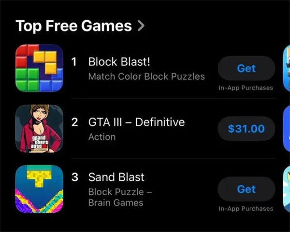Open the Block Blast! app icon
The width and height of the screenshot is (290, 232).
click(39, 68)
